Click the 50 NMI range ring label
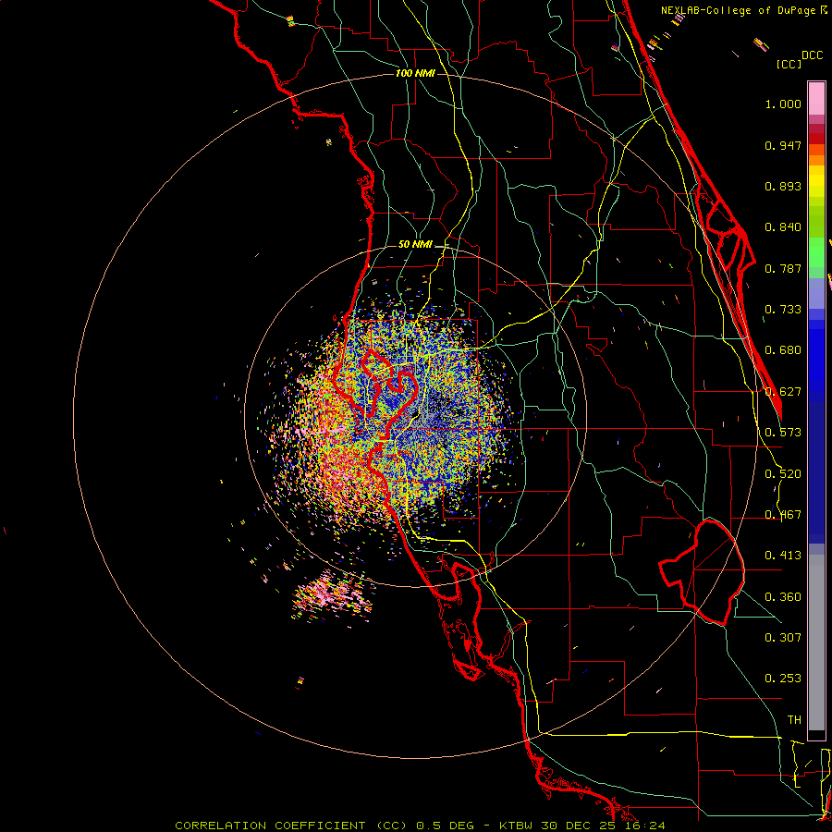Image resolution: width=832 pixels, height=832 pixels. [x=415, y=244]
